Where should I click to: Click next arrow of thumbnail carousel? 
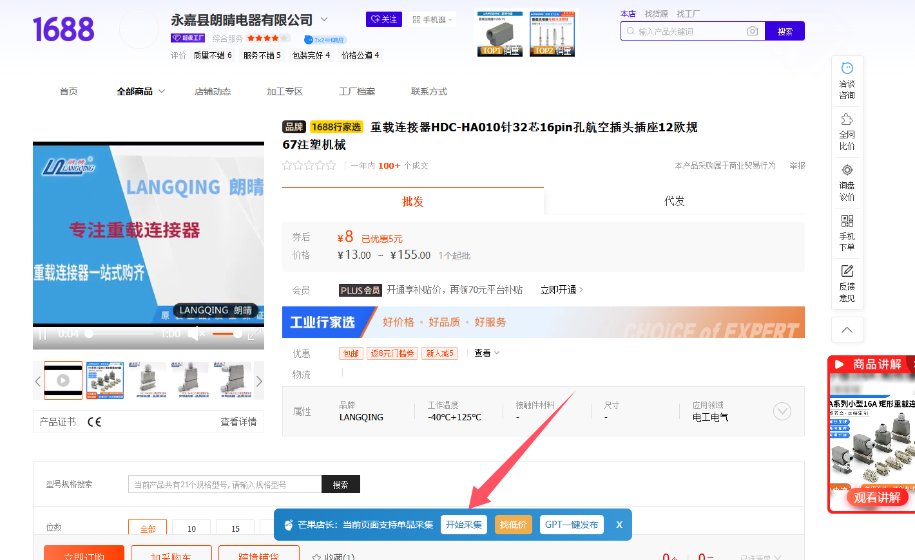tap(259, 381)
